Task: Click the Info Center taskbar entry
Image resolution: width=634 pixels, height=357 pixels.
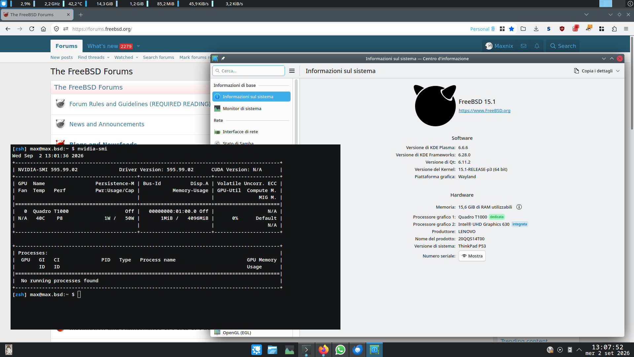Action: tap(374, 350)
